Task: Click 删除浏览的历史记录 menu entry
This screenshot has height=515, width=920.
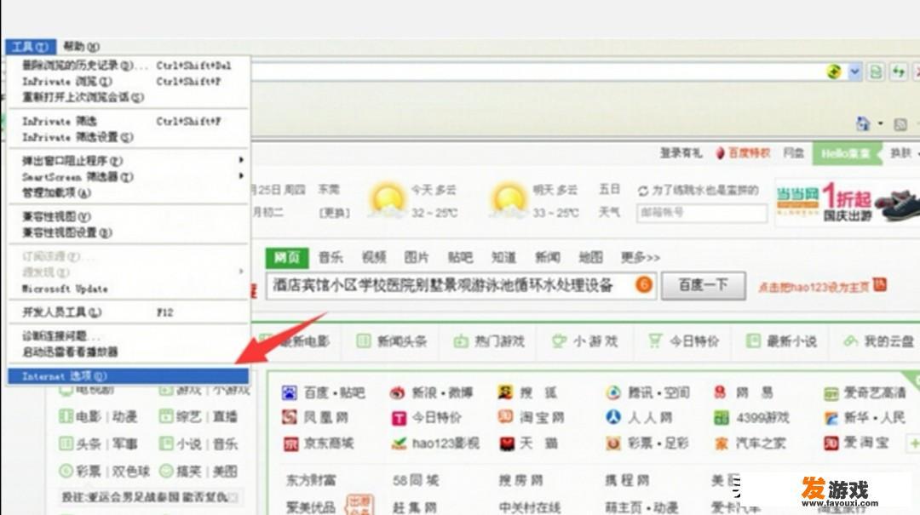Action: [x=128, y=65]
